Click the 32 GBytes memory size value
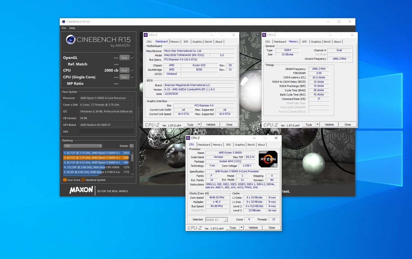412x259 pixels. pyautogui.click(x=287, y=55)
